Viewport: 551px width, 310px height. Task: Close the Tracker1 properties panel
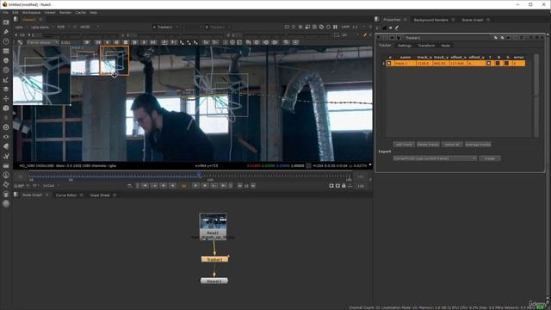pyautogui.click(x=542, y=38)
